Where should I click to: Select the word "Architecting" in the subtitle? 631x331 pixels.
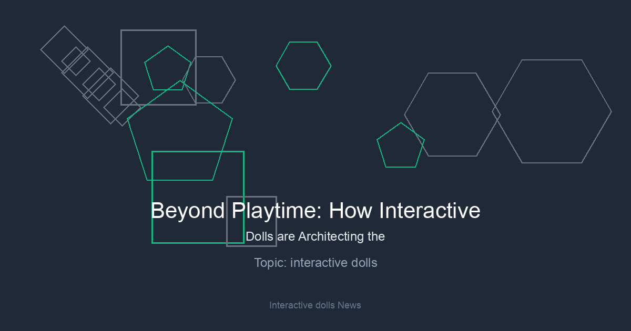point(332,236)
